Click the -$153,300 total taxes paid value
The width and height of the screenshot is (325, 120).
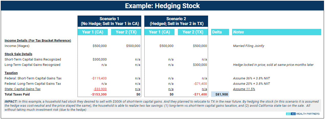[x=99, y=94]
